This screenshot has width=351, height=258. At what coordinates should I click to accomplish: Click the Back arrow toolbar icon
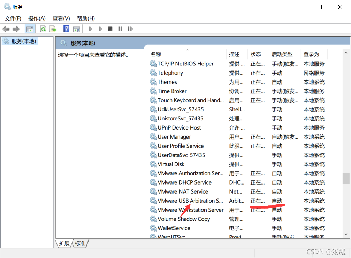(x=6, y=29)
